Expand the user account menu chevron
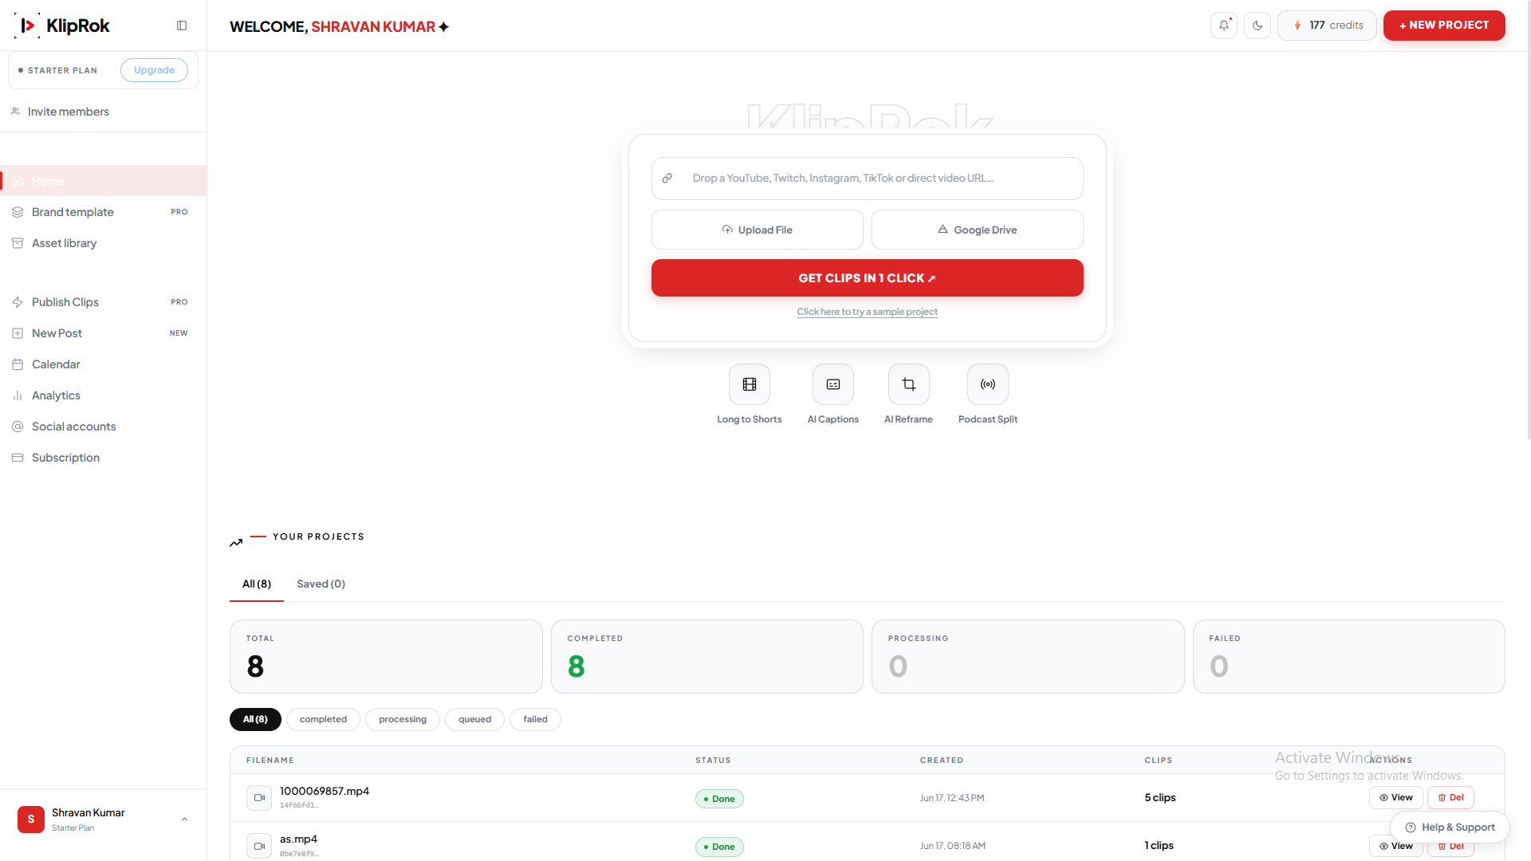 [184, 820]
